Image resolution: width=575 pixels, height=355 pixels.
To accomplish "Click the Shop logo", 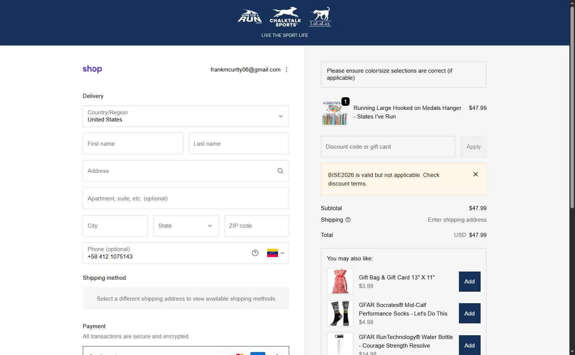I will pos(92,69).
